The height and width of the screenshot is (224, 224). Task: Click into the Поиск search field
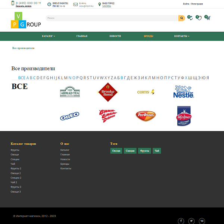[112, 18]
